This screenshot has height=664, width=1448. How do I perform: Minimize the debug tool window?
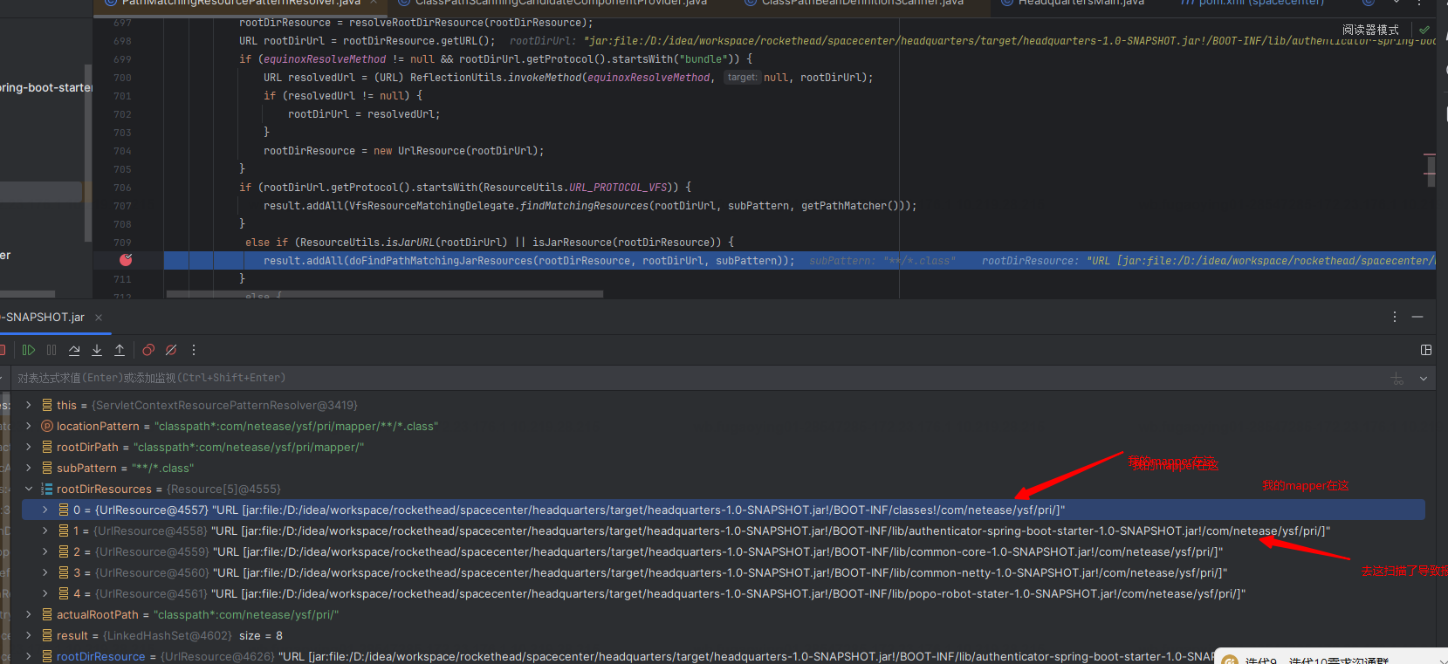(1417, 317)
